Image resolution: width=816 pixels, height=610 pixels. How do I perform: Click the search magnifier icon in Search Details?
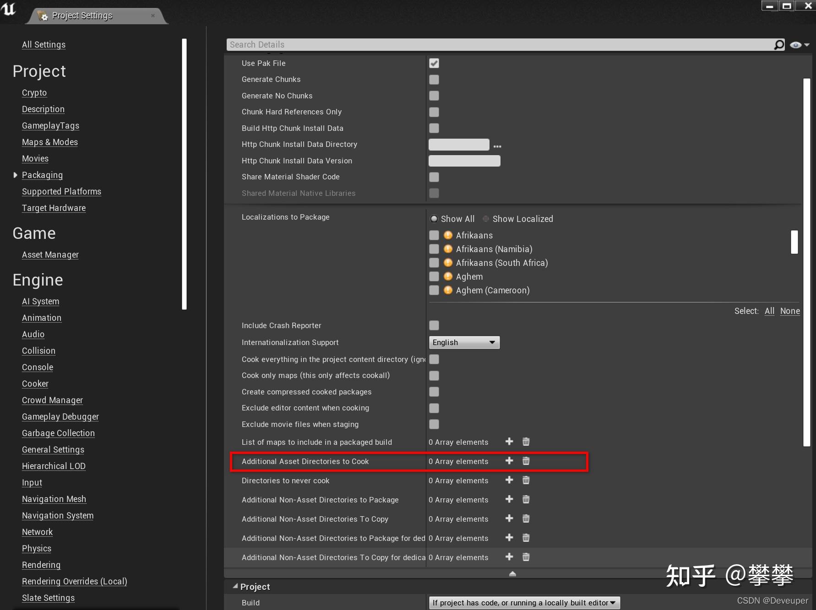tap(778, 44)
